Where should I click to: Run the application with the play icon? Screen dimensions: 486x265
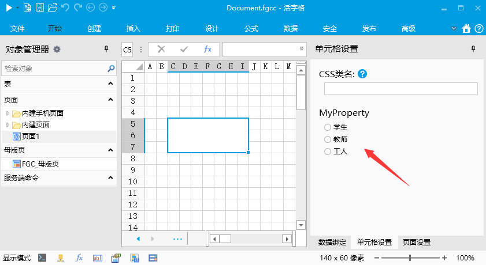click(9, 7)
